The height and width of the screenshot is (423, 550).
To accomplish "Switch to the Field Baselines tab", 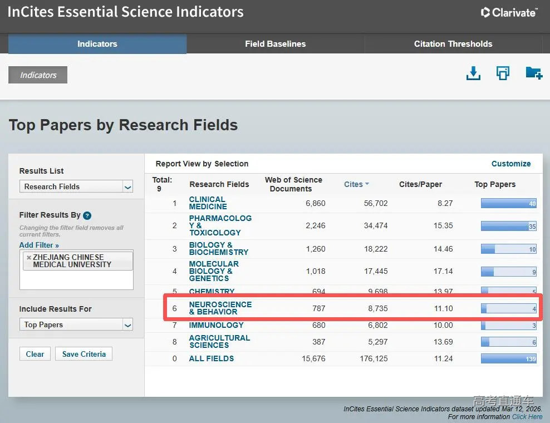I will point(275,44).
